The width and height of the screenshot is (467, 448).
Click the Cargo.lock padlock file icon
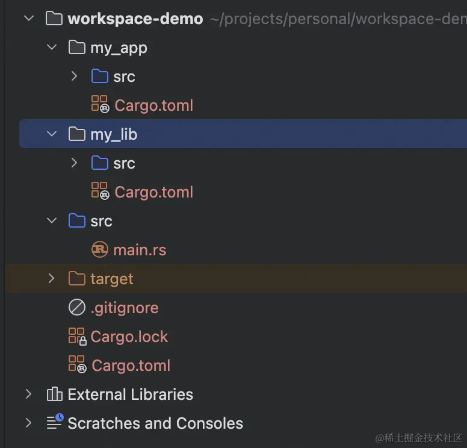(x=77, y=336)
